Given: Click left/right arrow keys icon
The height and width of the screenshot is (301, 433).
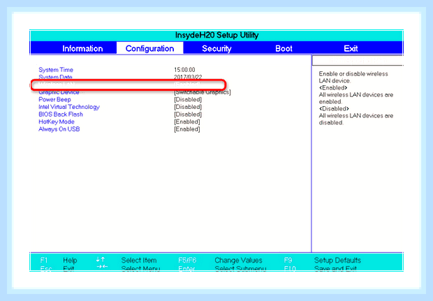Looking at the screenshot, I should coord(102,267).
